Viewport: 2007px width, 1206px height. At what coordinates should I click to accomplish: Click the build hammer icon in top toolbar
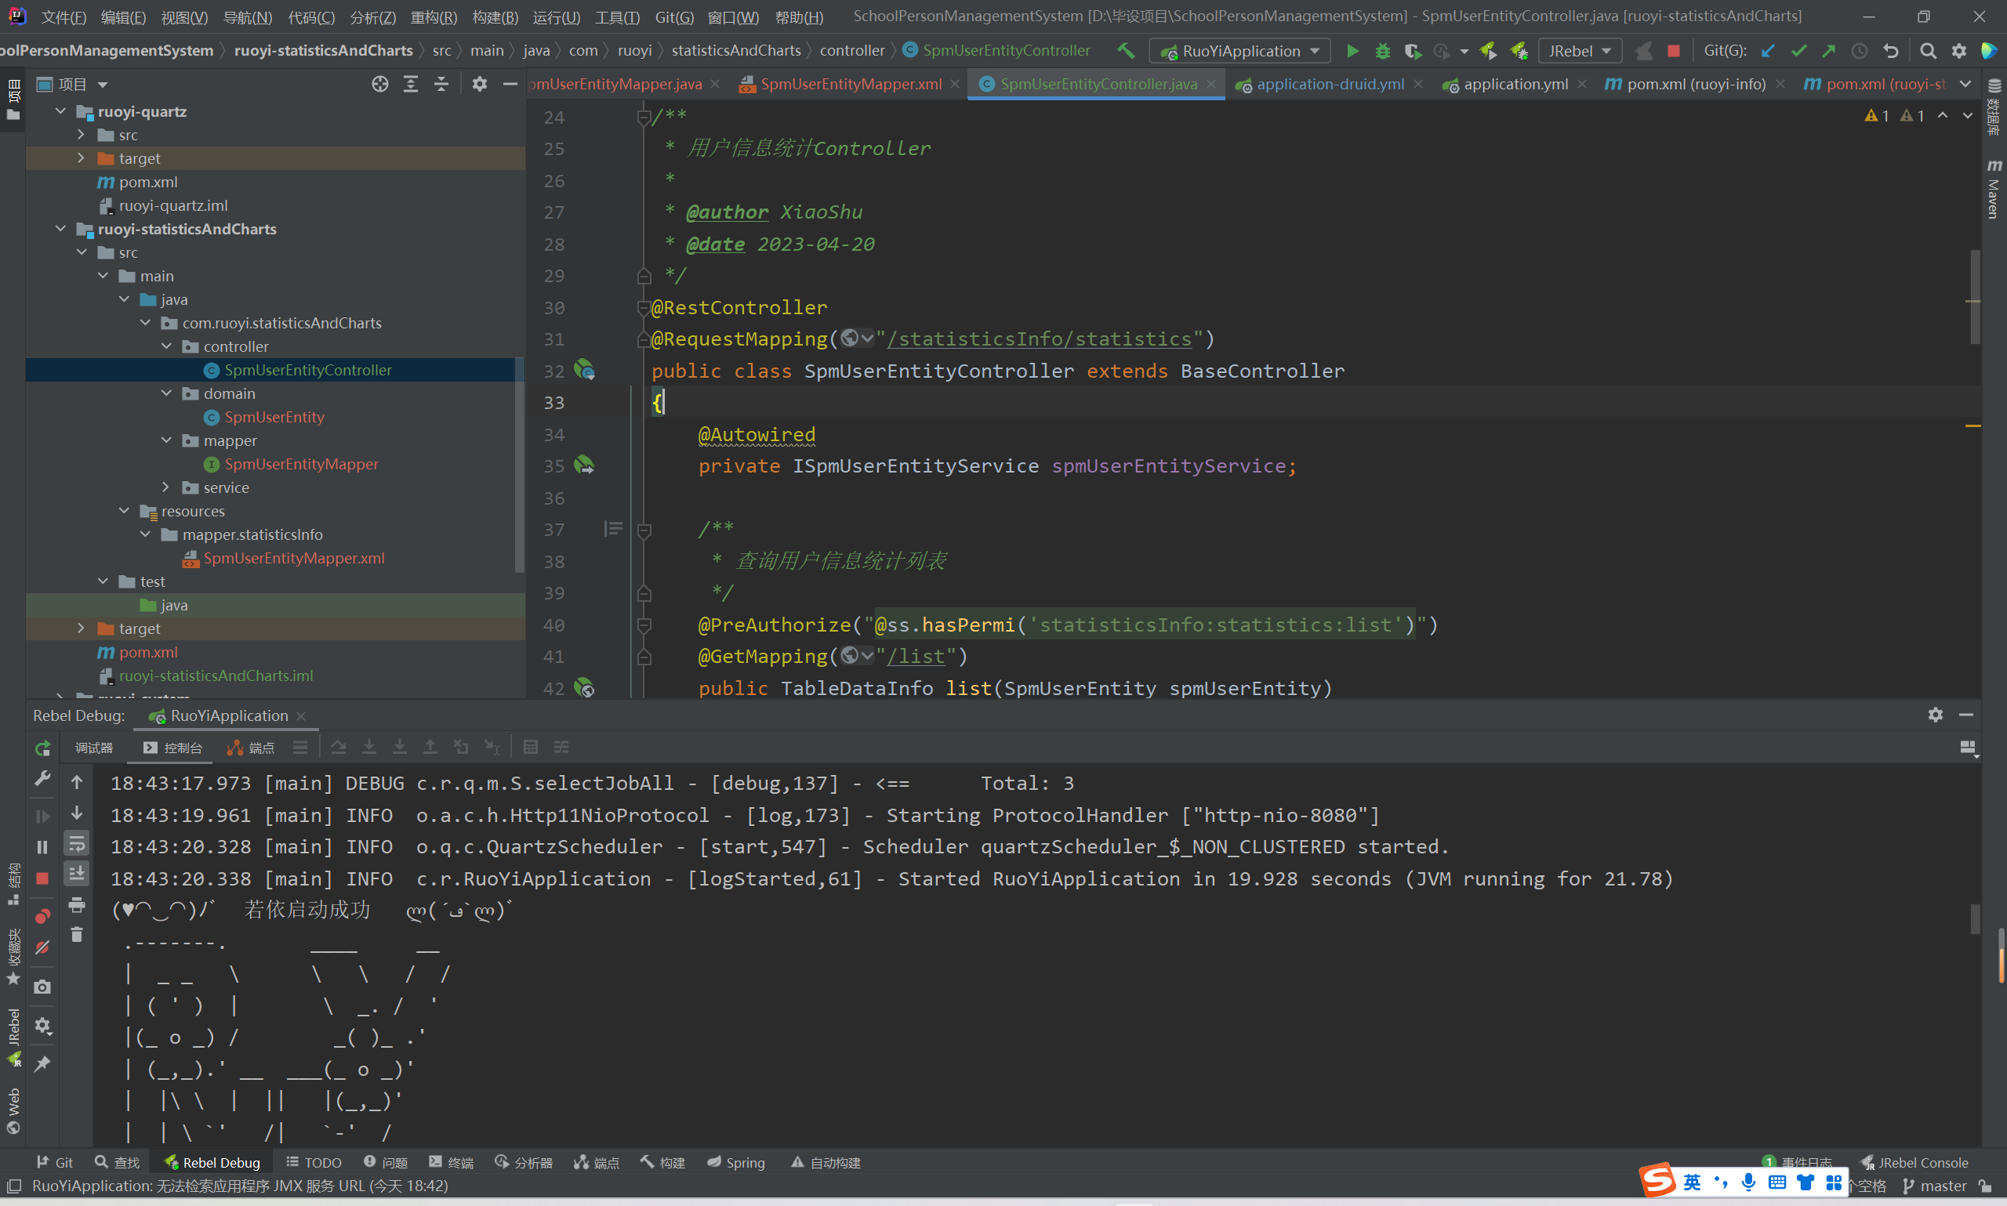[x=1126, y=50]
